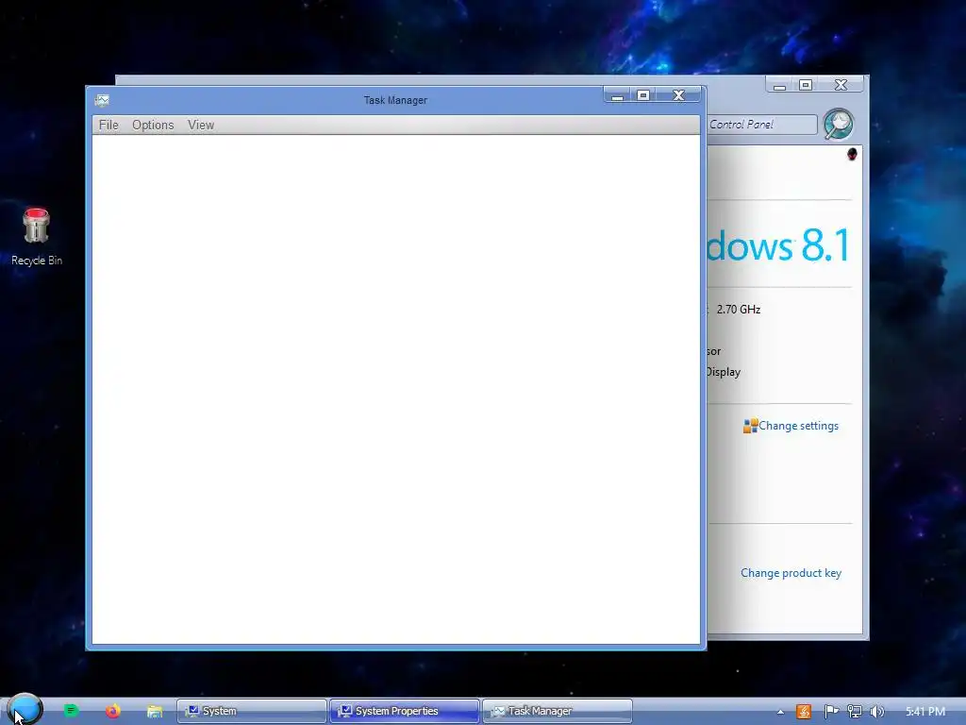Show hidden tray icons arrow
The height and width of the screenshot is (725, 966).
780,712
